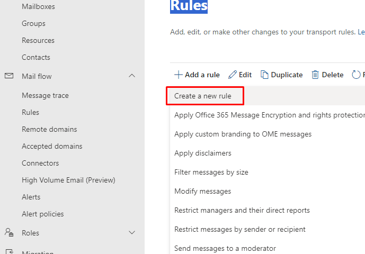Image resolution: width=365 pixels, height=254 pixels.
Task: Select Filter messages by size
Action: [x=211, y=172]
